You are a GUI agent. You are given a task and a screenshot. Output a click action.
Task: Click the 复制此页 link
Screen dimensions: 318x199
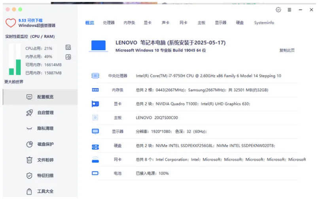coord(287,50)
